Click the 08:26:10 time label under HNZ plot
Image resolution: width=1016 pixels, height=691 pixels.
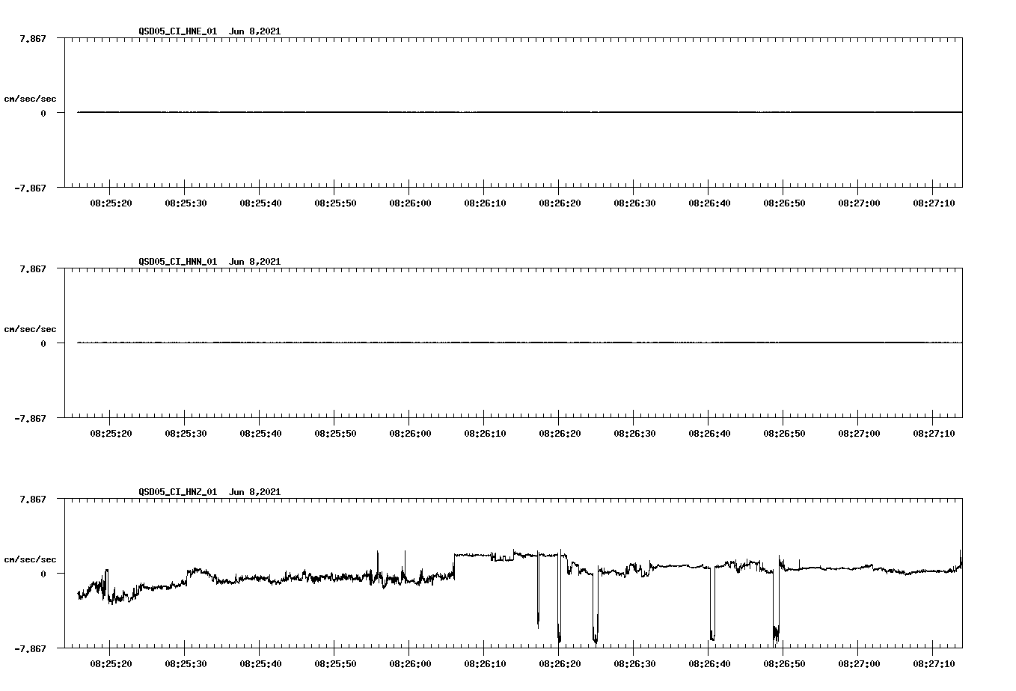pos(485,664)
